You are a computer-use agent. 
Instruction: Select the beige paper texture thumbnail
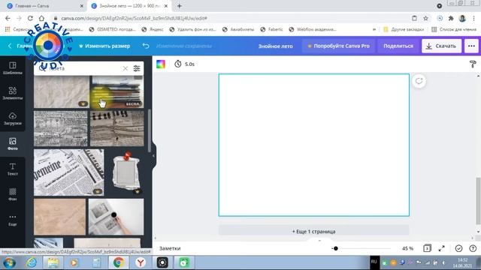59,217
